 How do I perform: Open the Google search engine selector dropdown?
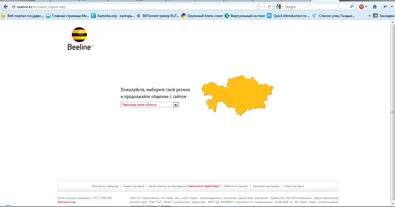pos(280,7)
